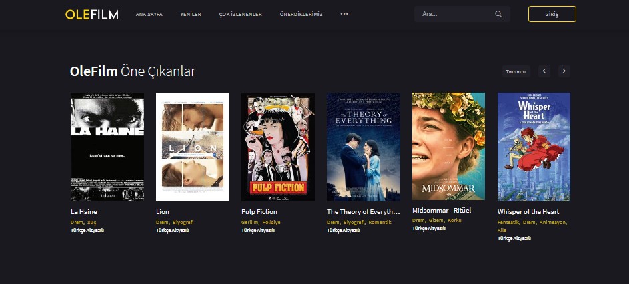Select Dram genre under Lion
Screen dimensions: 629x284
point(162,222)
